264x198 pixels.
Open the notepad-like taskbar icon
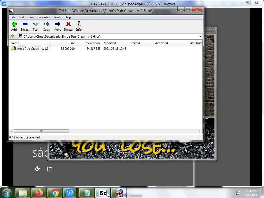[x=87, y=193]
